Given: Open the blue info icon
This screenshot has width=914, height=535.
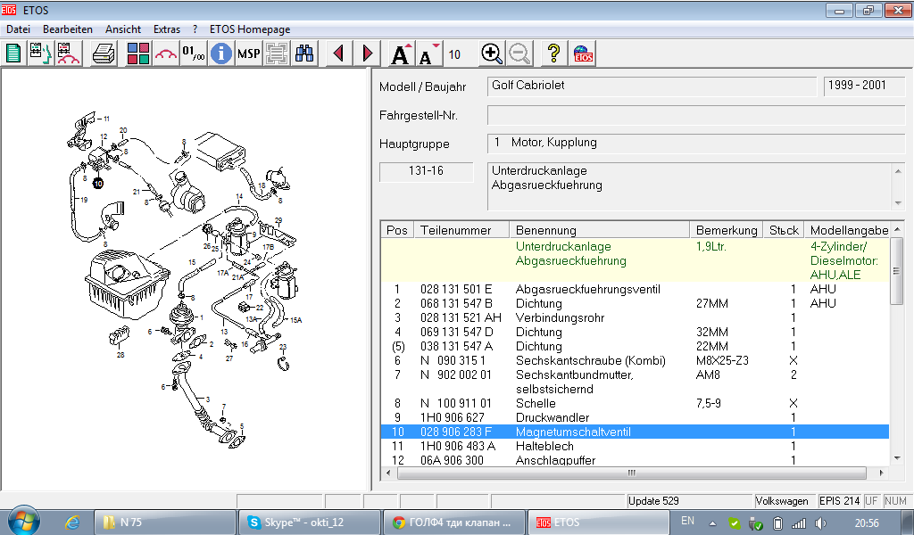Looking at the screenshot, I should tap(220, 53).
